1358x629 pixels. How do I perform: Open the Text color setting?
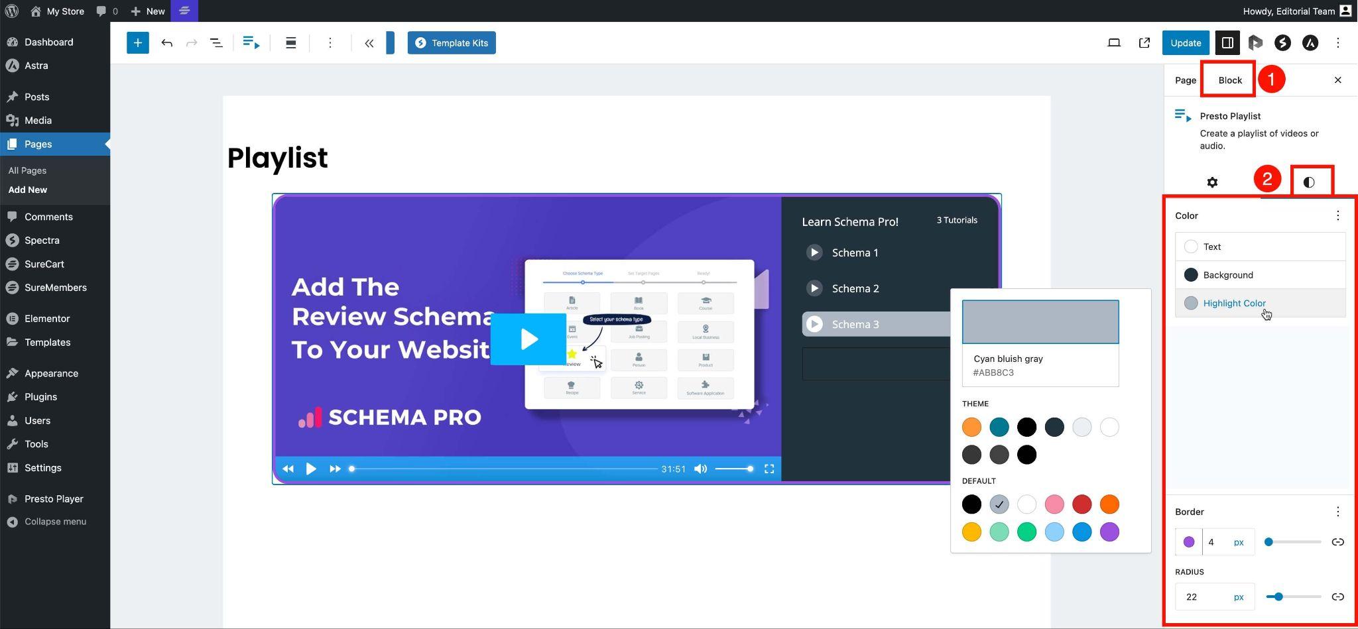tap(1260, 247)
